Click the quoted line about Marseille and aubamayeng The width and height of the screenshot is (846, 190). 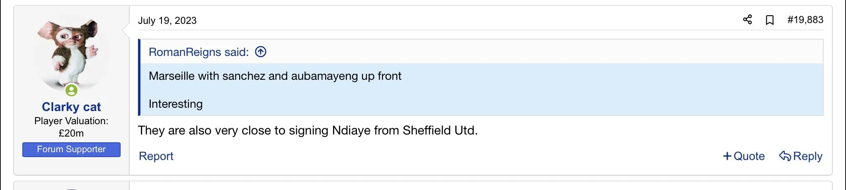coord(275,76)
